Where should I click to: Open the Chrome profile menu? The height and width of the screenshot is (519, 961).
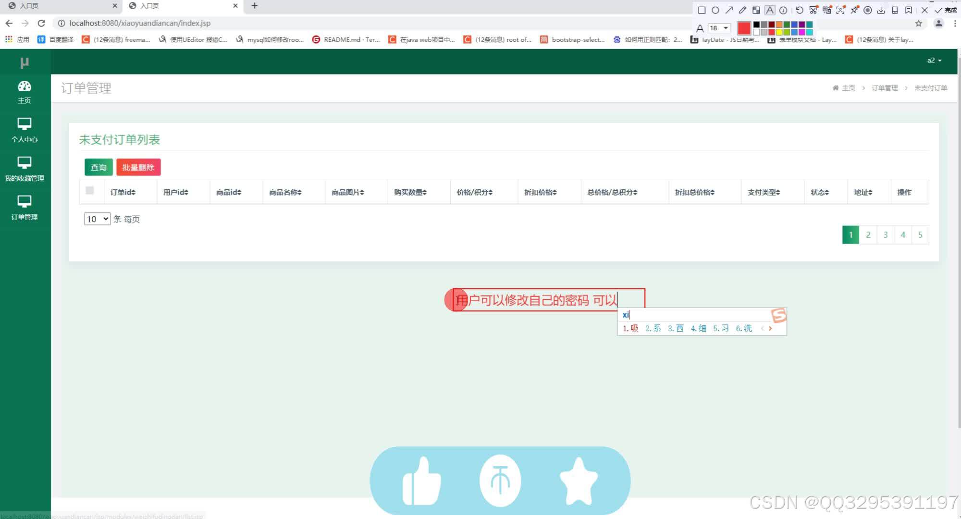pos(938,23)
